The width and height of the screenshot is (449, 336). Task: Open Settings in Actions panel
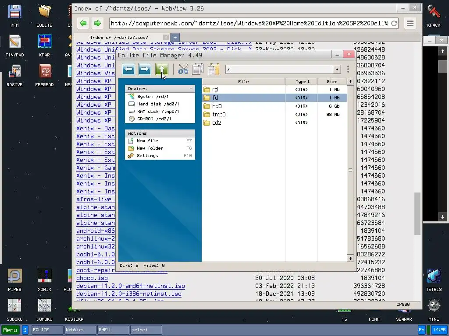(x=160, y=155)
